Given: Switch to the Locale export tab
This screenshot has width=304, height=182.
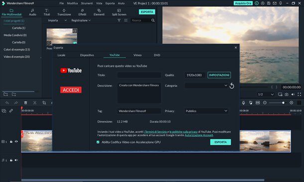Looking at the screenshot, I should click(61, 55).
